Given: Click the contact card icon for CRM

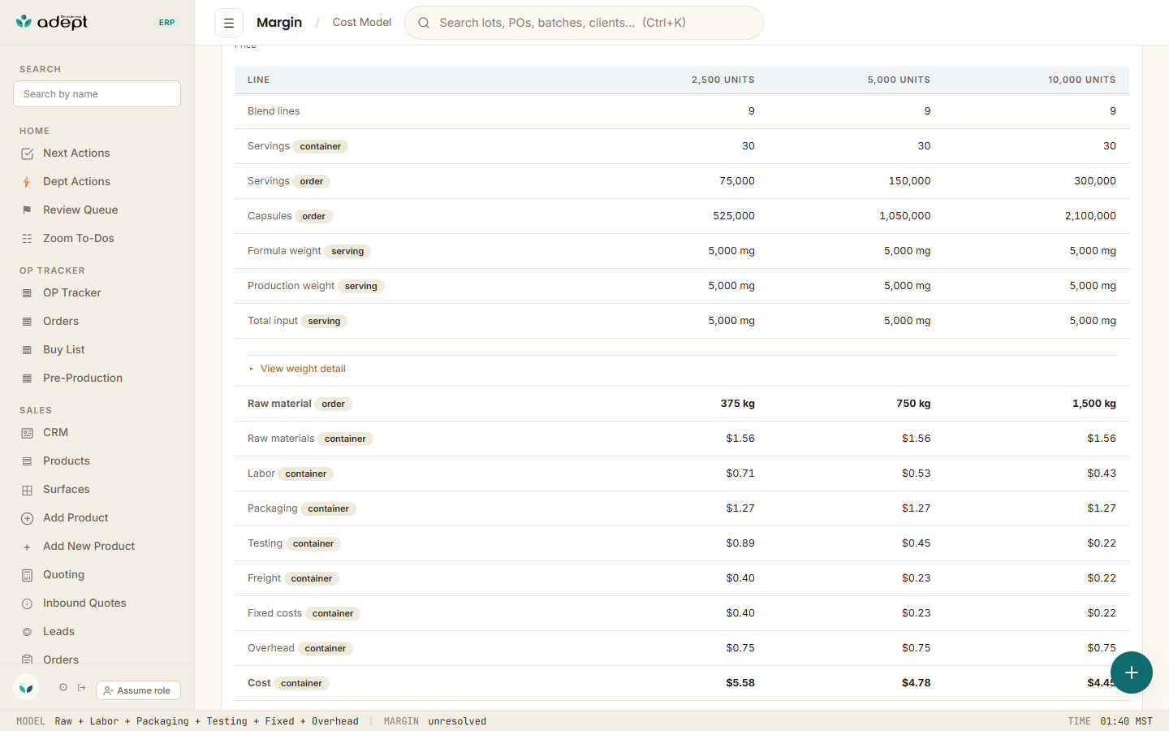Looking at the screenshot, I should 27,433.
